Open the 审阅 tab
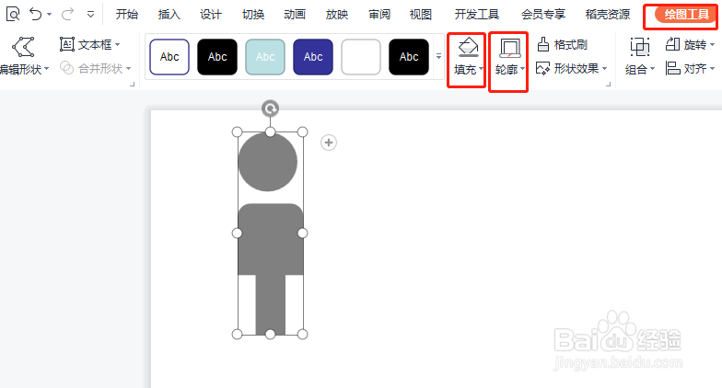 pos(379,15)
